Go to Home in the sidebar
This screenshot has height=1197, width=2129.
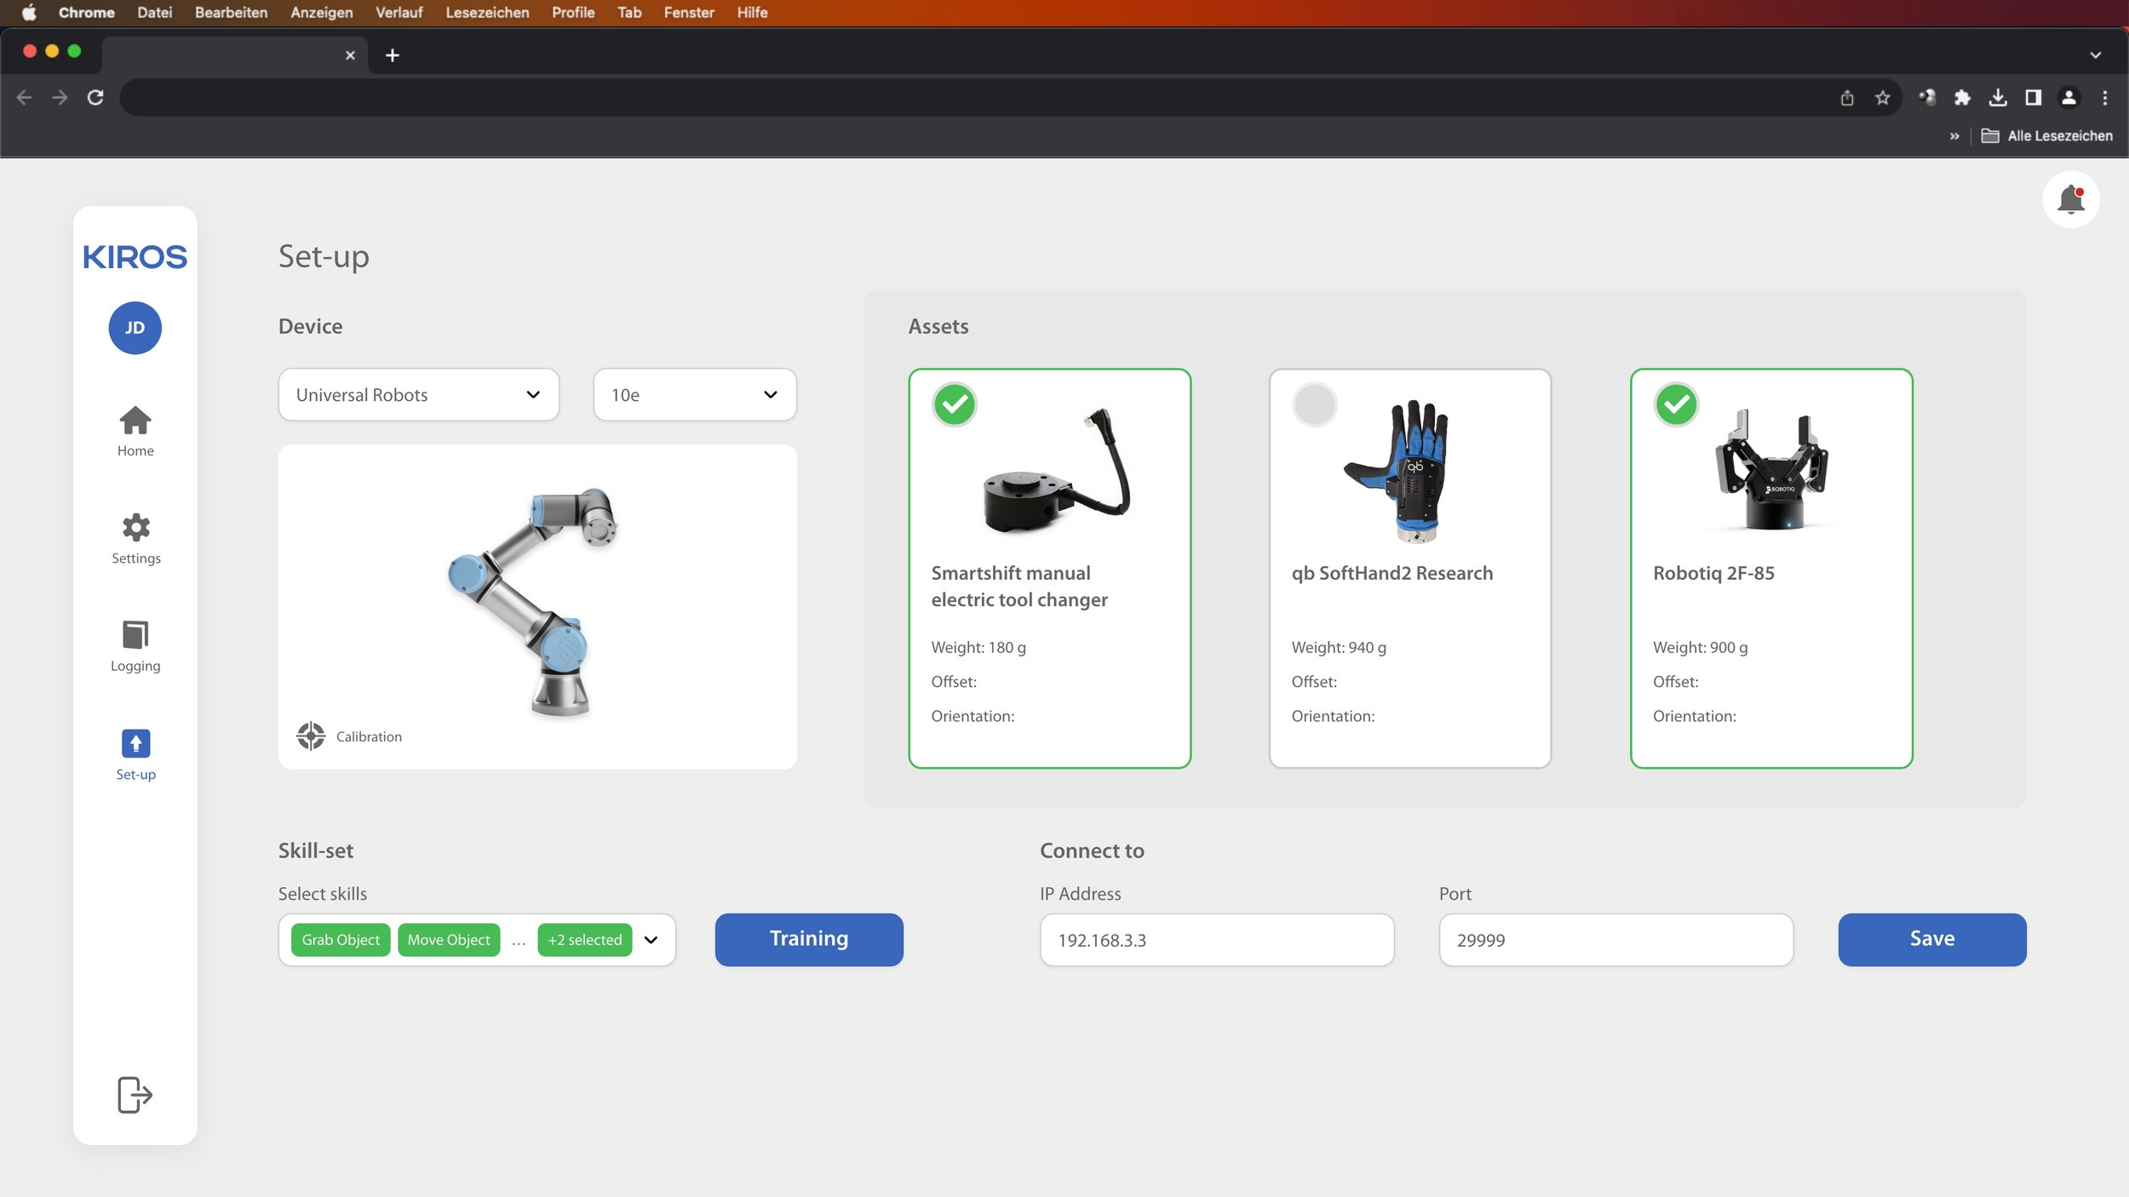[135, 431]
